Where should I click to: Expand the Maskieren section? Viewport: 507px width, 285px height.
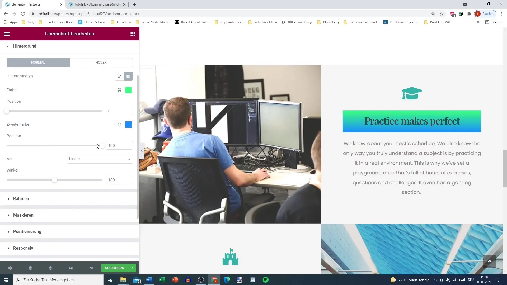point(23,215)
